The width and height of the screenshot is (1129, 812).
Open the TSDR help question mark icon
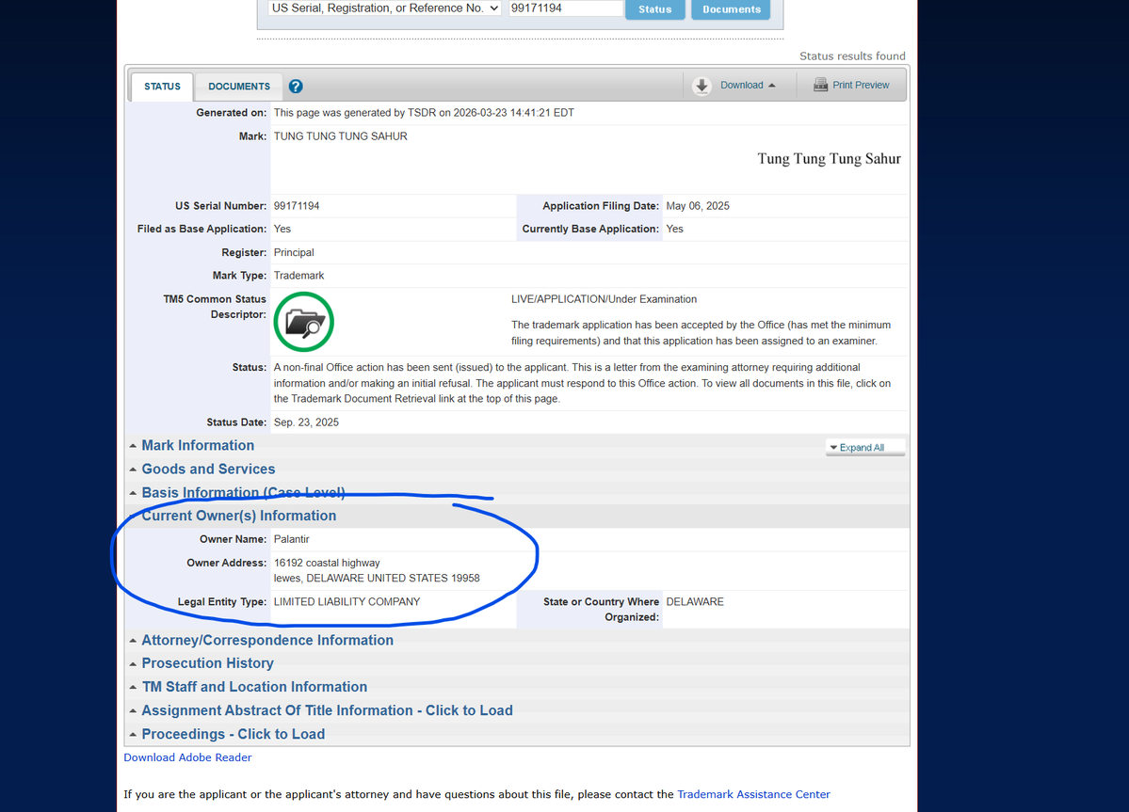coord(296,87)
